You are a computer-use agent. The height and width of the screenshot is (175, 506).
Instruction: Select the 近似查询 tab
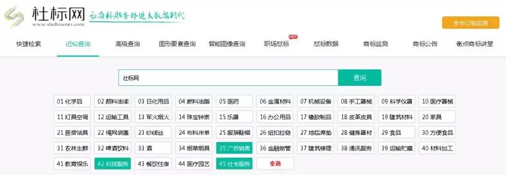click(x=78, y=44)
